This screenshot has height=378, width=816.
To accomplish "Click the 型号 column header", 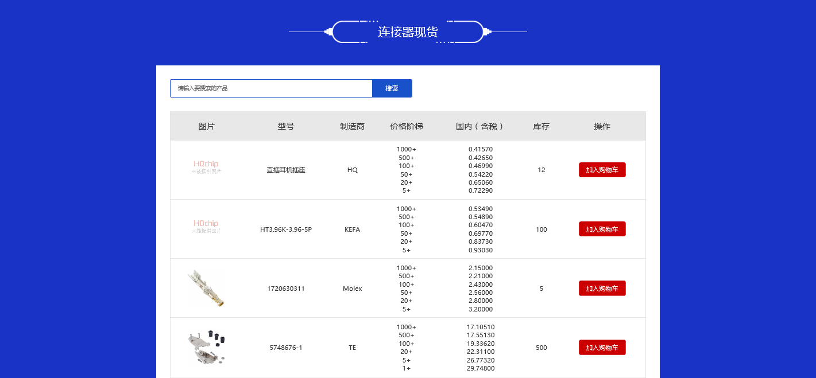I will pos(286,126).
